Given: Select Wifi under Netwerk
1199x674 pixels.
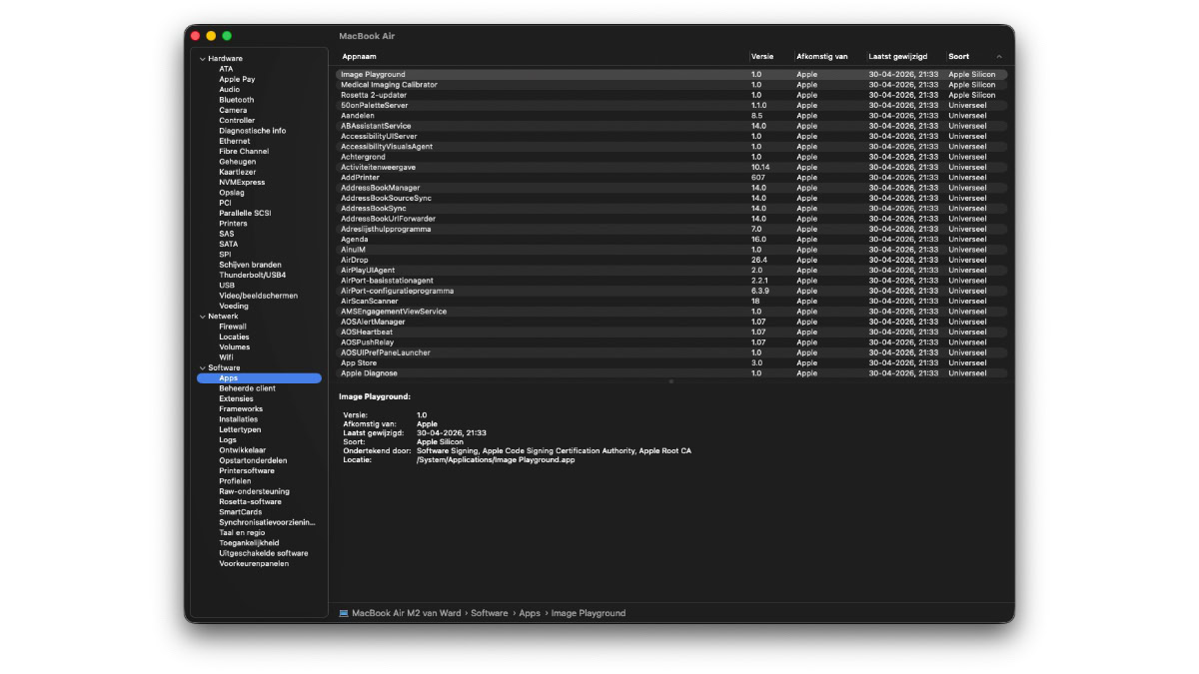Looking at the screenshot, I should [x=226, y=357].
